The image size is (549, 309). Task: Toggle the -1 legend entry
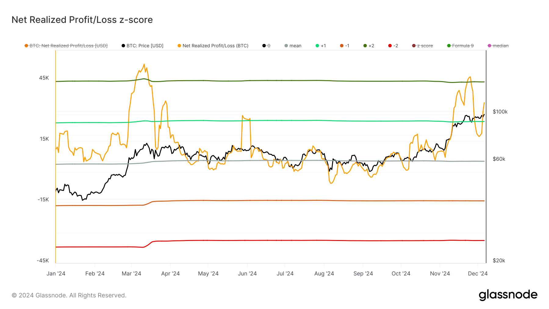(x=345, y=46)
